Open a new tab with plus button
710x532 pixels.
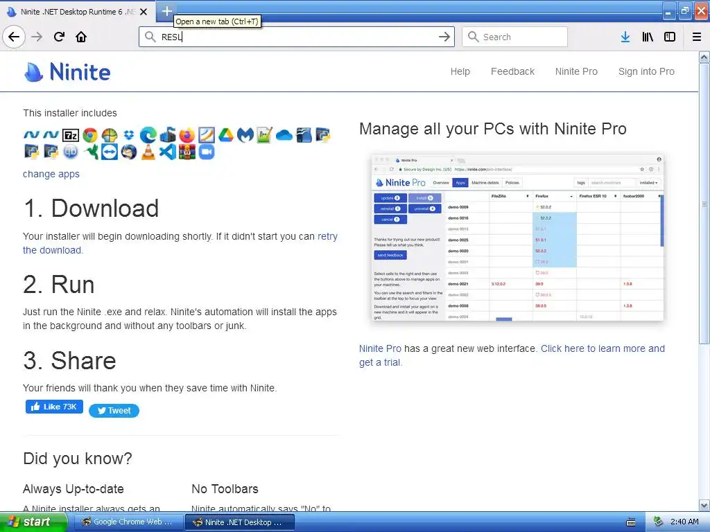pyautogui.click(x=166, y=11)
